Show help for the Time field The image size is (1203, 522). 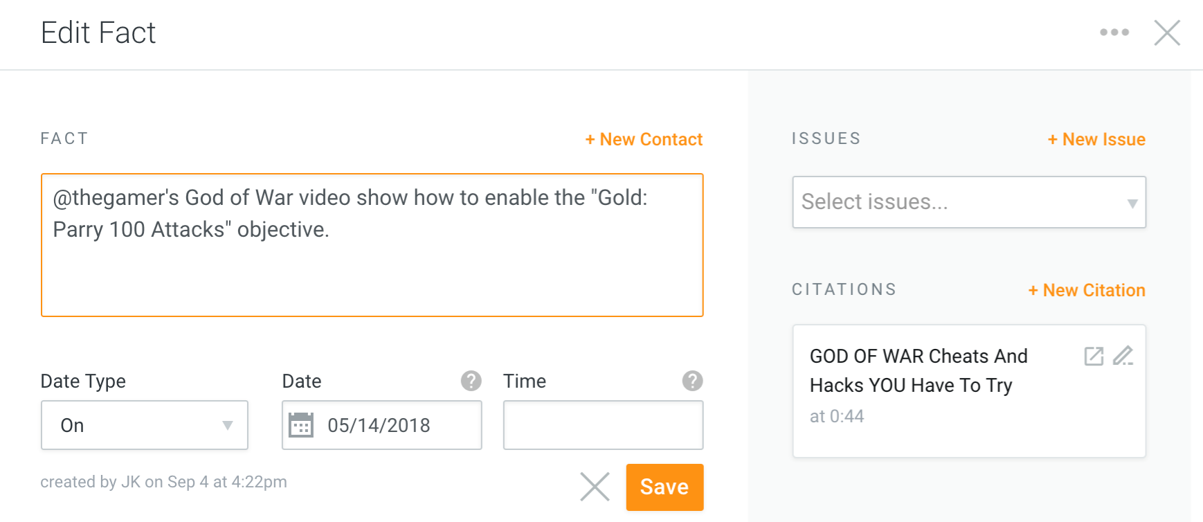[x=692, y=381]
